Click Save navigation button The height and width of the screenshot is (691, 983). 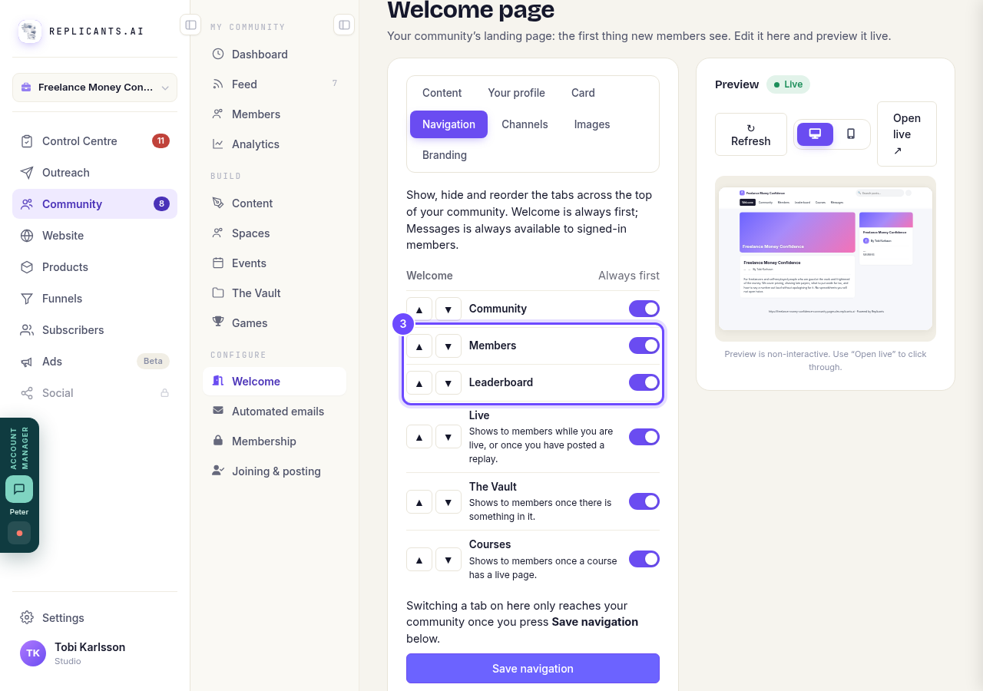(533, 668)
